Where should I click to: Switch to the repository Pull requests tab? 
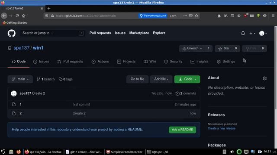[x=70, y=62]
